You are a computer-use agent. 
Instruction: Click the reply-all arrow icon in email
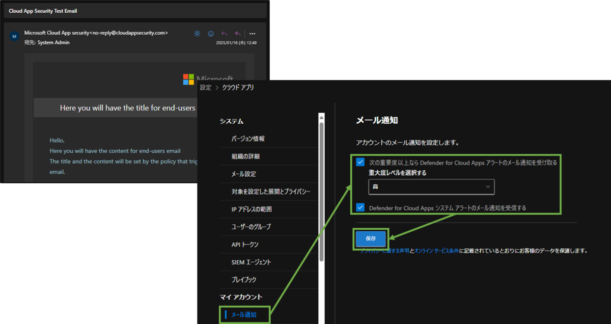tap(238, 34)
